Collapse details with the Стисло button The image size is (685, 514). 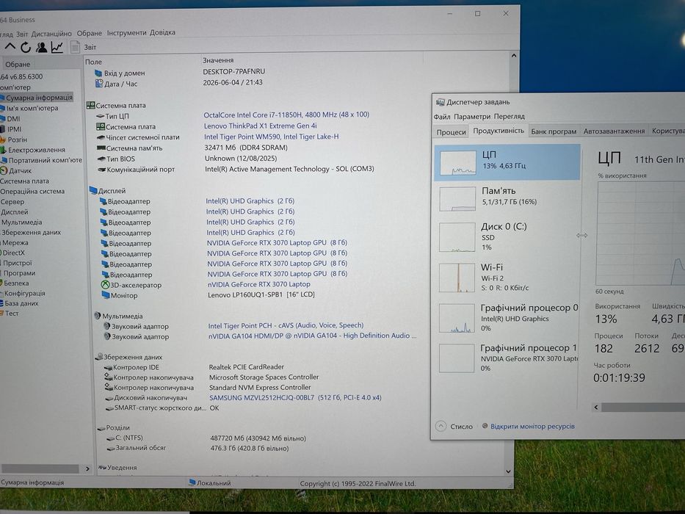click(454, 426)
